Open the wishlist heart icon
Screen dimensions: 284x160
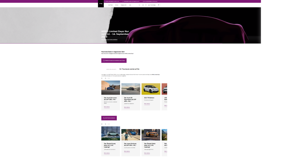tap(146, 5)
